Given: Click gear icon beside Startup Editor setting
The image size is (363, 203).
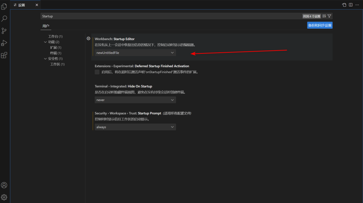Looking at the screenshot, I should click(88, 39).
